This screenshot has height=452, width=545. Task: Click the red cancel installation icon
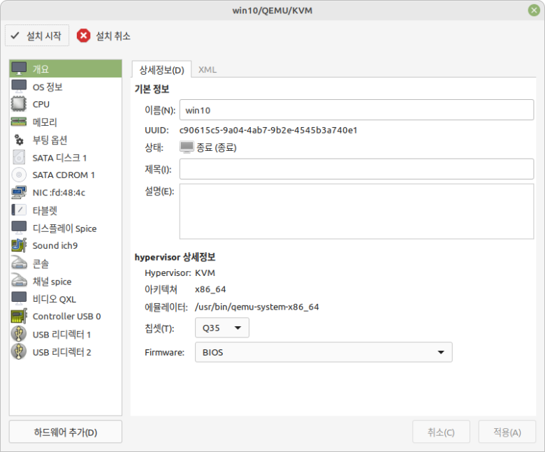pos(83,36)
